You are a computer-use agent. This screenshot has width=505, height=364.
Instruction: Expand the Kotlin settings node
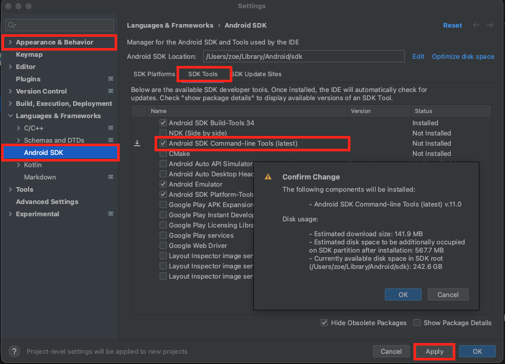click(18, 165)
